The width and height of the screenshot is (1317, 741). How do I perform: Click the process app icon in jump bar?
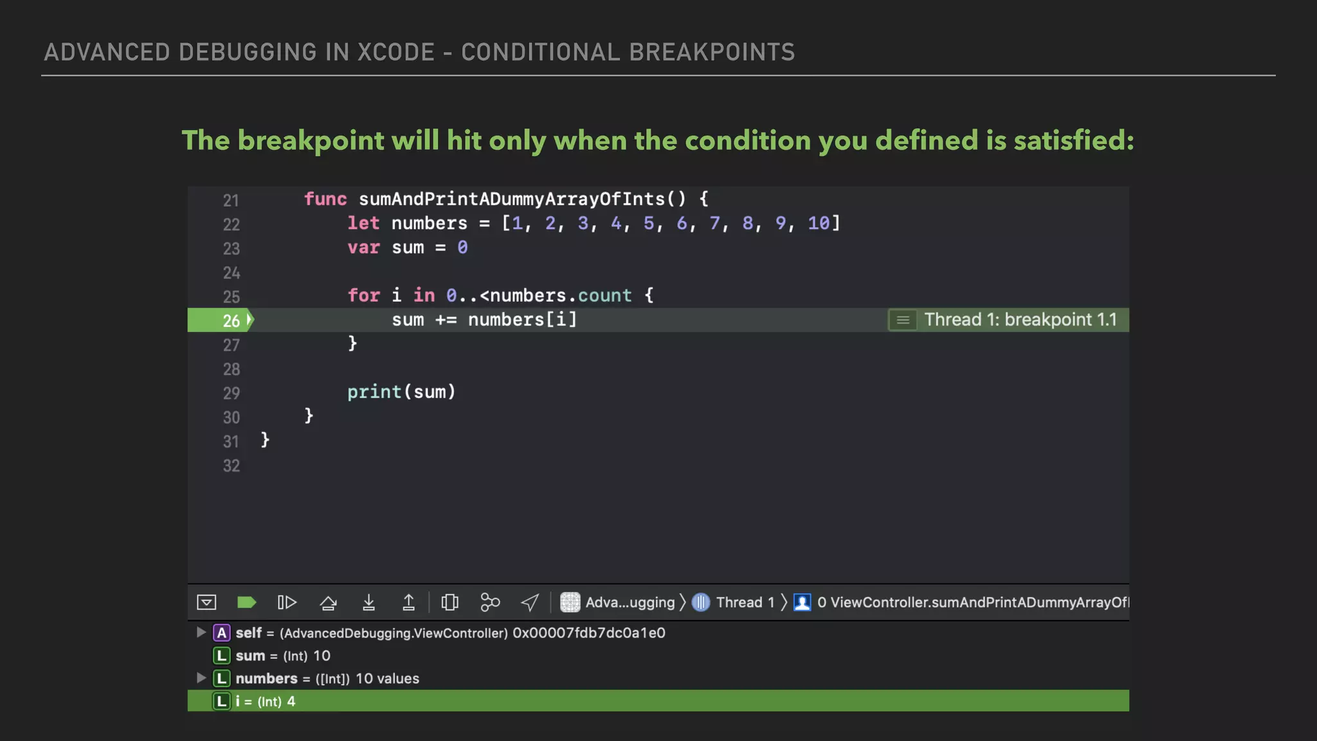click(570, 602)
